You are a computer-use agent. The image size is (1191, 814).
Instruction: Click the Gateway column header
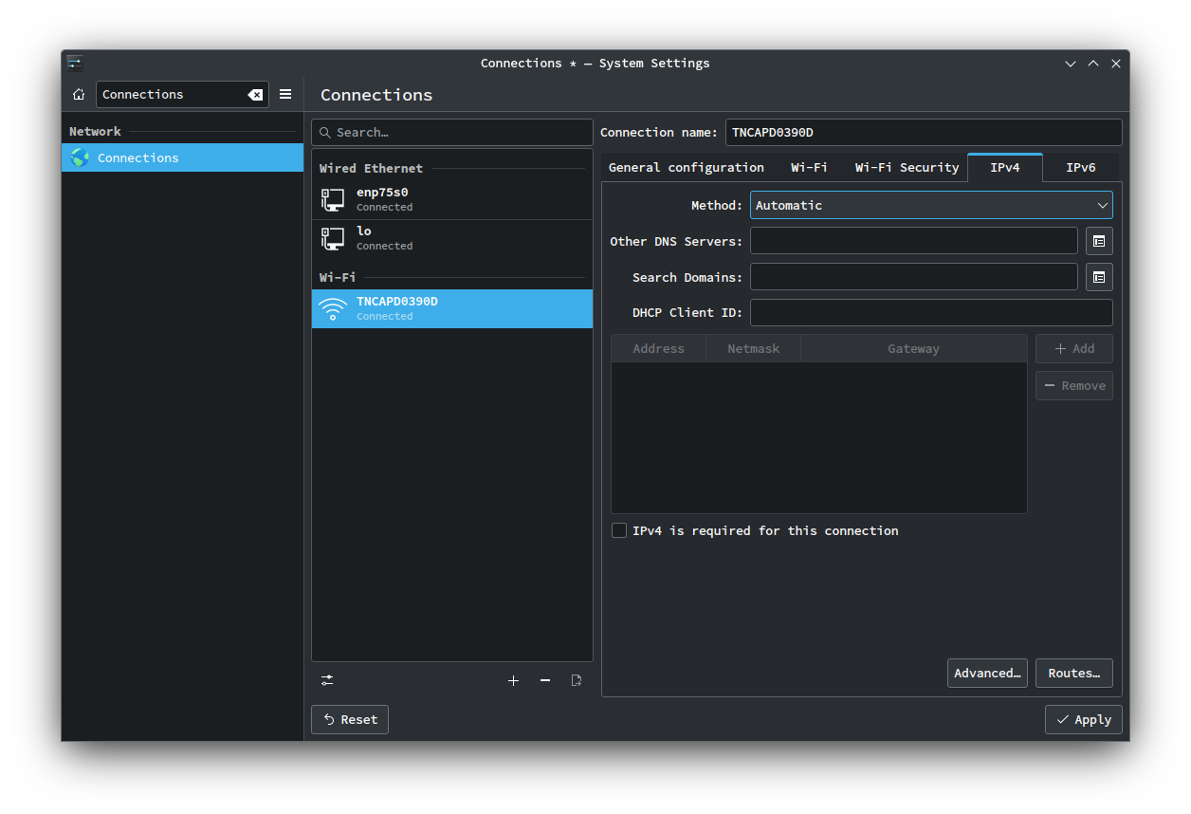point(914,348)
